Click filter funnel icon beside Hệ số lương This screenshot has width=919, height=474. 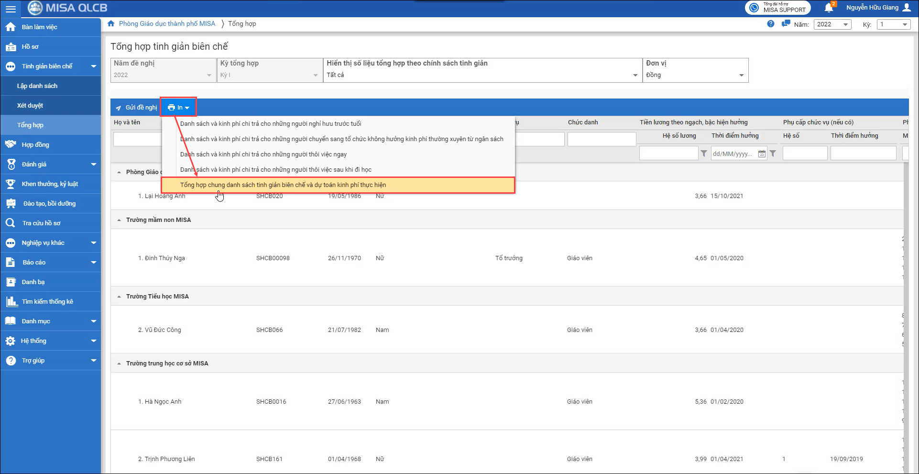(x=704, y=154)
